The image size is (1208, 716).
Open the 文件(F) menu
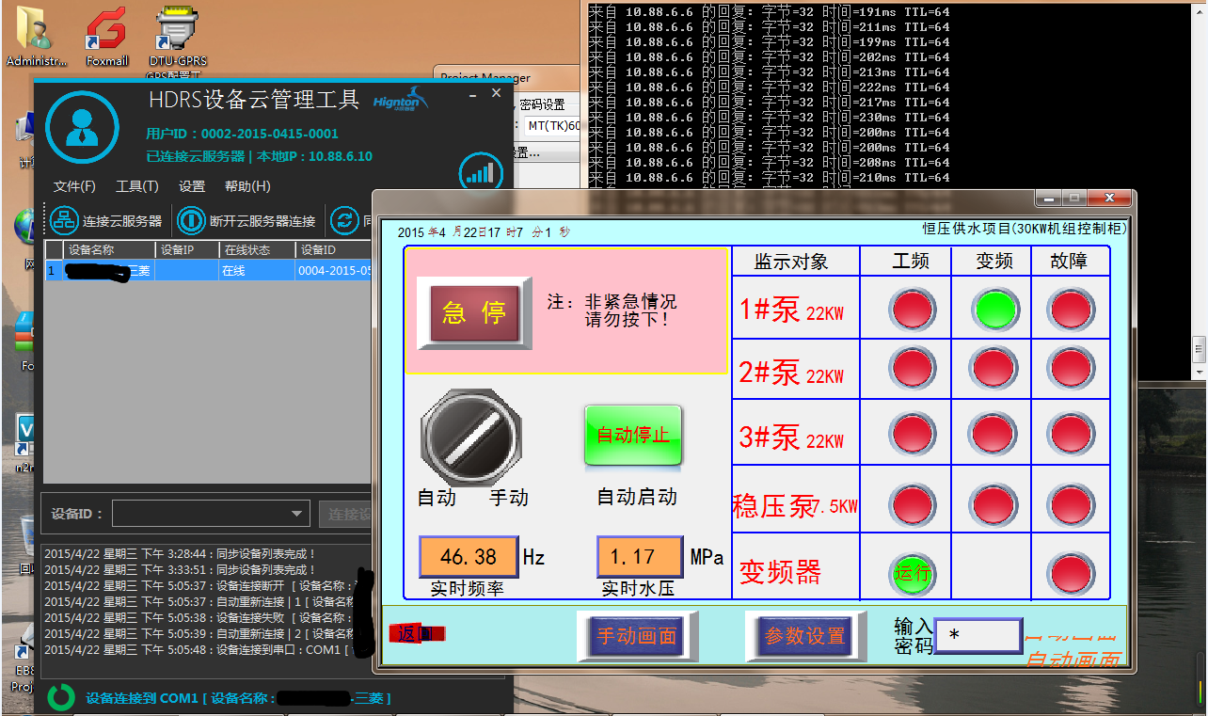click(74, 186)
